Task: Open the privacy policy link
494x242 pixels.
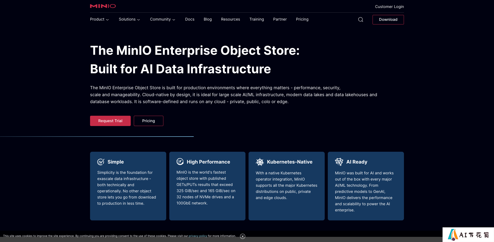Action: (x=198, y=236)
